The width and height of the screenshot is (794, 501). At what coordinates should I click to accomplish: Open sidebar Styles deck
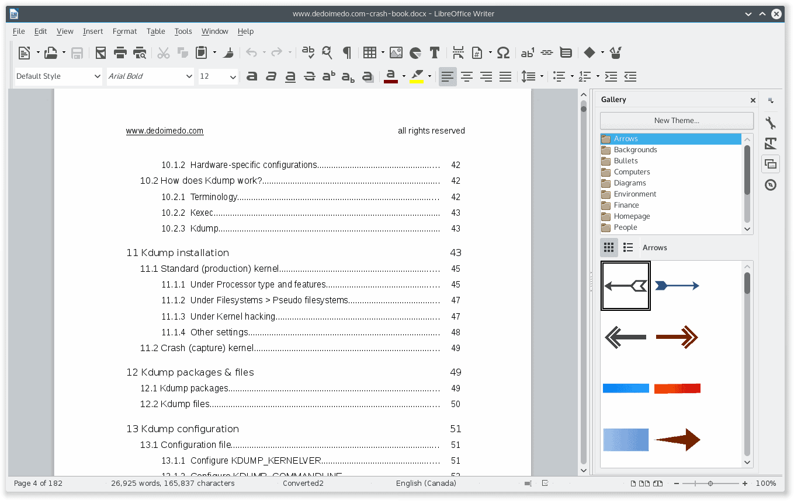[x=771, y=143]
